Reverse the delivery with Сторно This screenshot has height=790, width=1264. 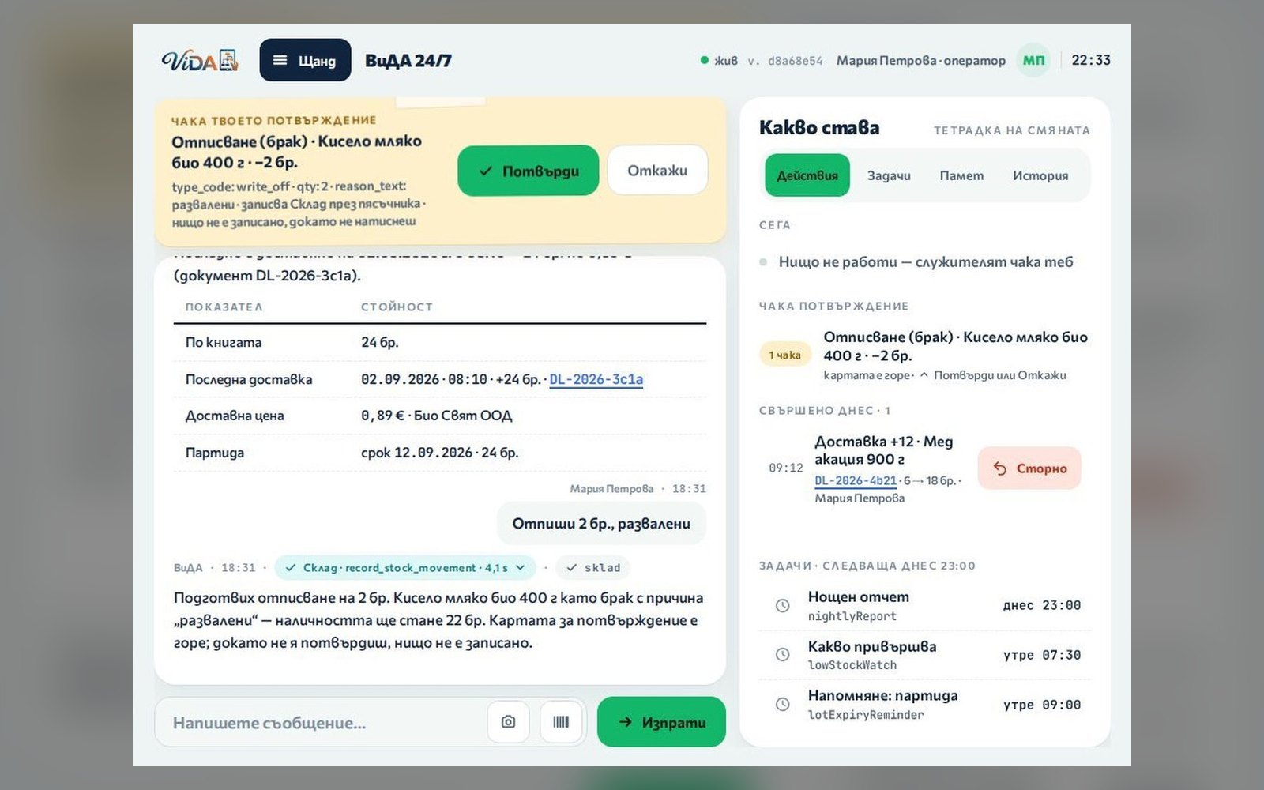1029,468
